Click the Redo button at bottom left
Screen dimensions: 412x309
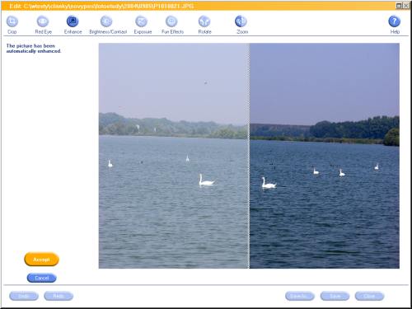pyautogui.click(x=59, y=296)
